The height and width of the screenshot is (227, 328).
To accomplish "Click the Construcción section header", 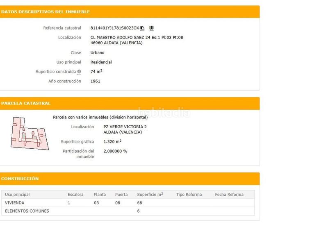I will [x=20, y=179].
